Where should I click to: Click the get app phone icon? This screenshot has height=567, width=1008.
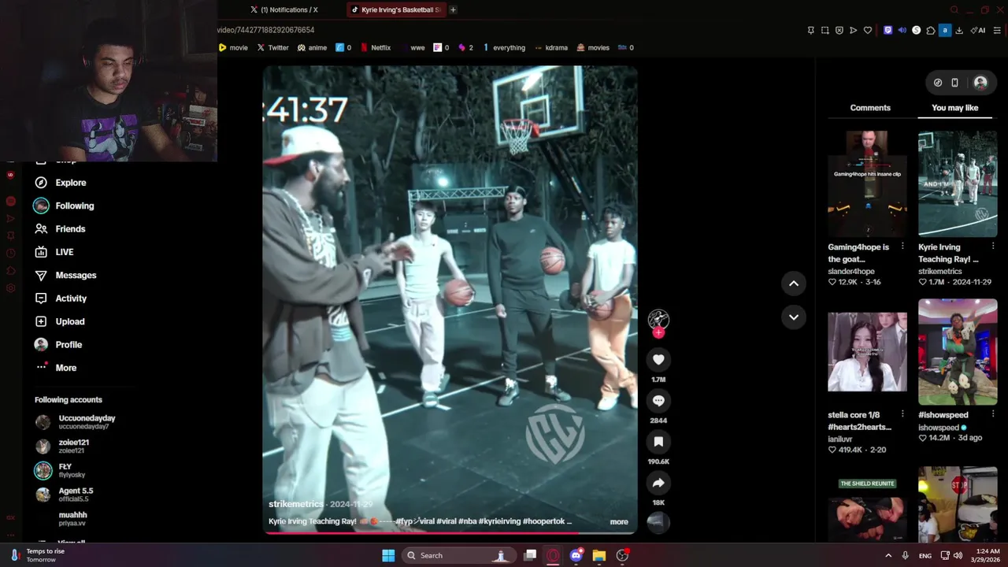[954, 83]
